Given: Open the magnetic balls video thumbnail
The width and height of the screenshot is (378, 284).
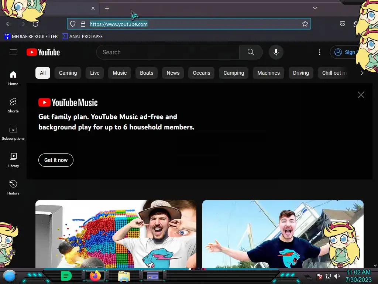Looking at the screenshot, I should click(116, 234).
